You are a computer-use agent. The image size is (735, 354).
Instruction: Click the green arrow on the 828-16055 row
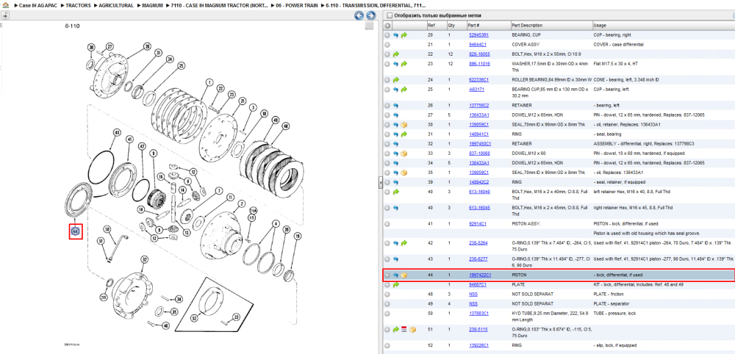(395, 54)
